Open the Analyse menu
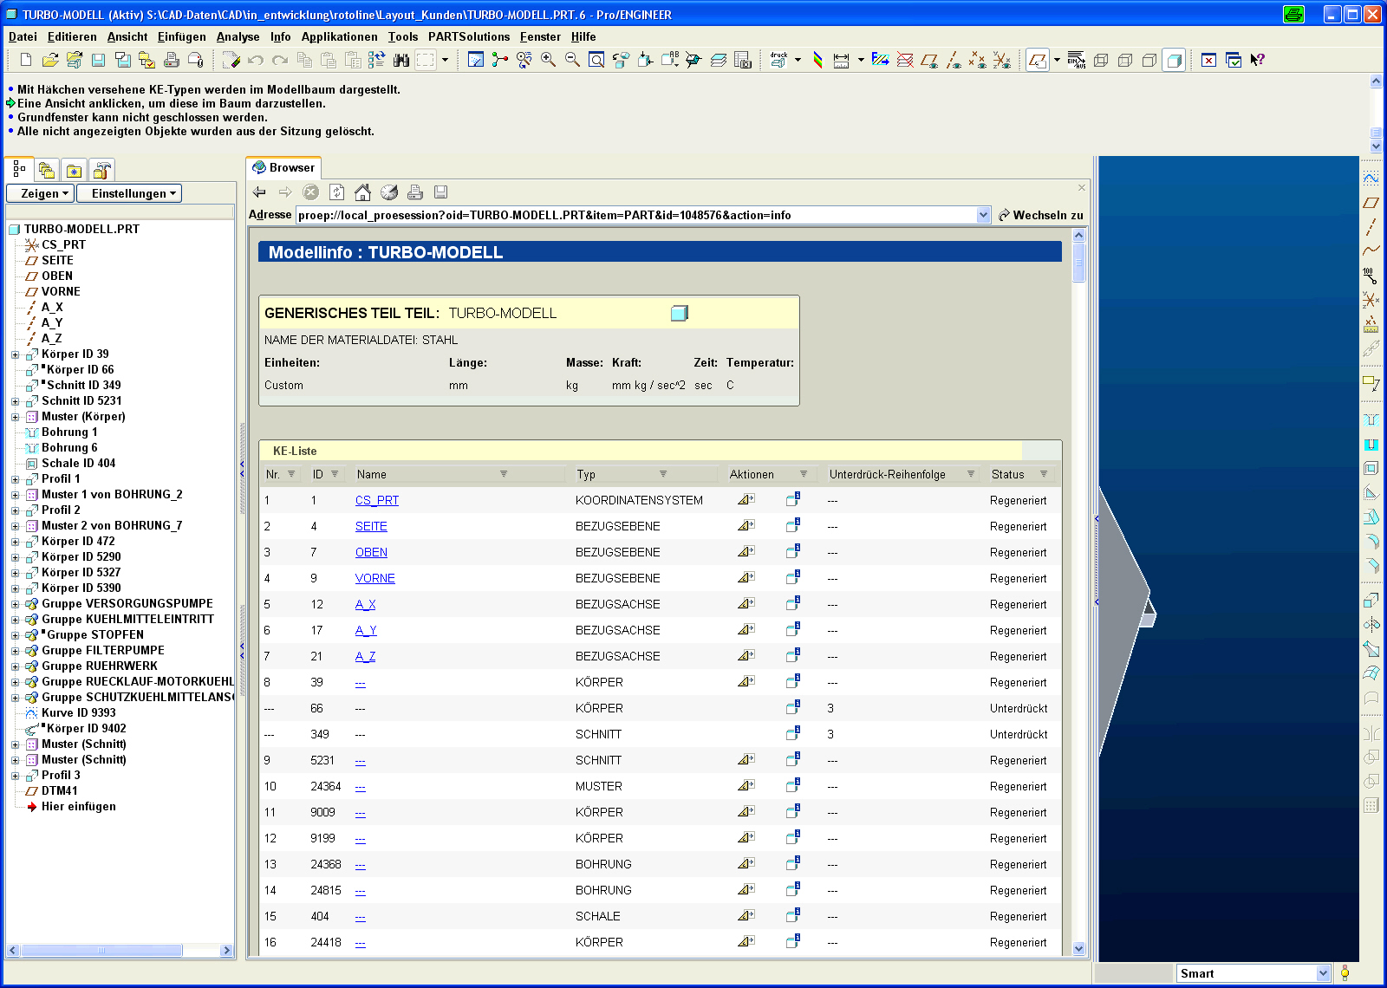Screen dimensions: 1387x988 [x=238, y=36]
